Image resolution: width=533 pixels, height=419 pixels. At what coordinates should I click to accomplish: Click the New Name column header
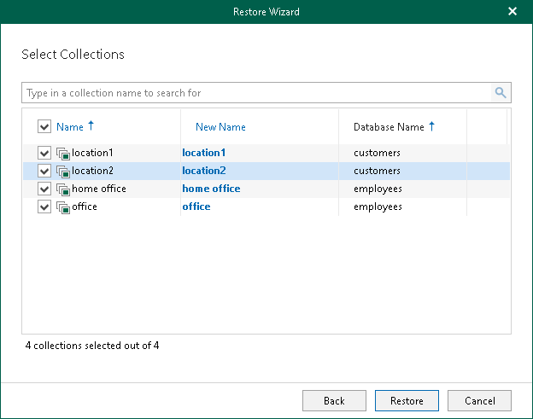coord(220,127)
